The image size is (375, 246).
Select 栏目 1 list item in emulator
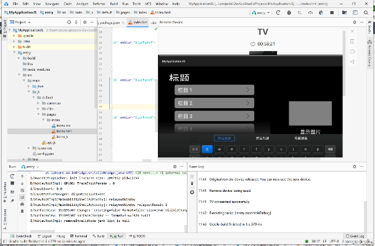pos(213,90)
